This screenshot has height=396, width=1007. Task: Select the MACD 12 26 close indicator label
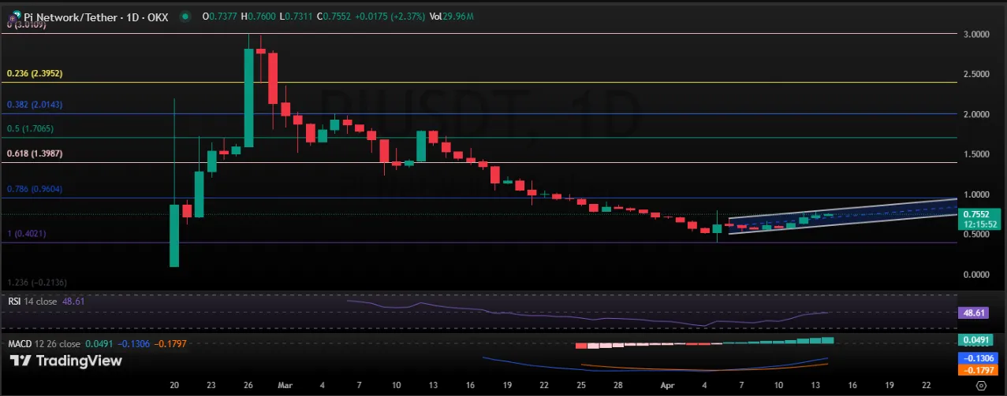44,343
